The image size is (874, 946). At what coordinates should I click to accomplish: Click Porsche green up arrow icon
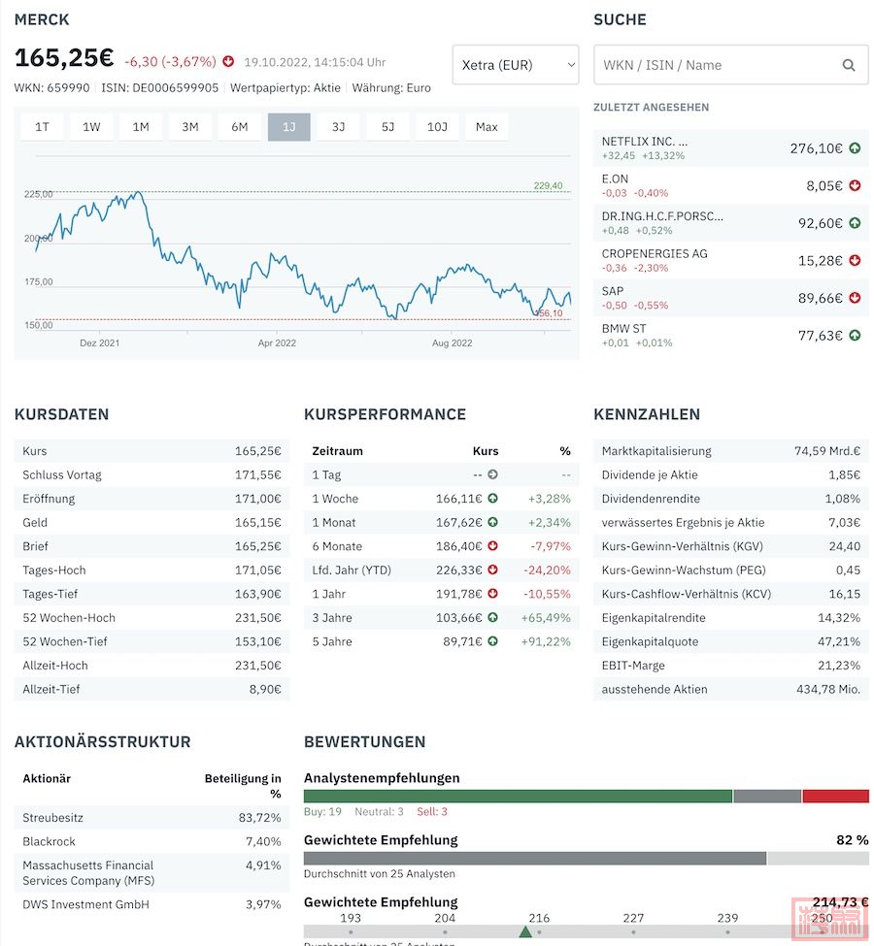(x=854, y=222)
